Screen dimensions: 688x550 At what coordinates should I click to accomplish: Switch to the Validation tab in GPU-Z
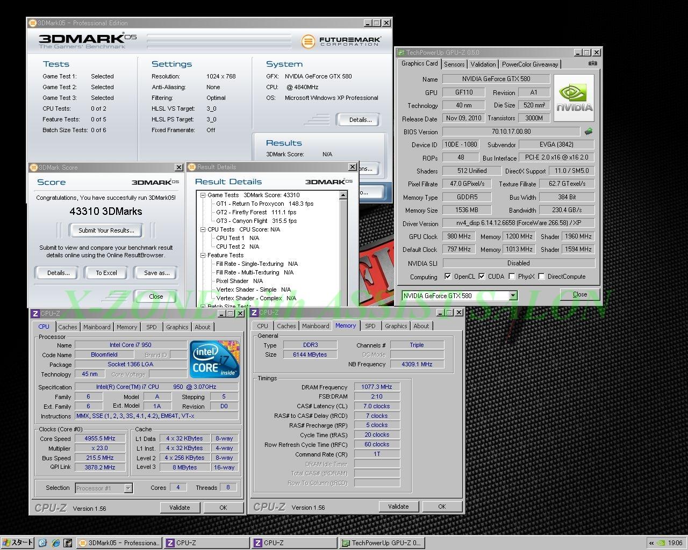(483, 64)
